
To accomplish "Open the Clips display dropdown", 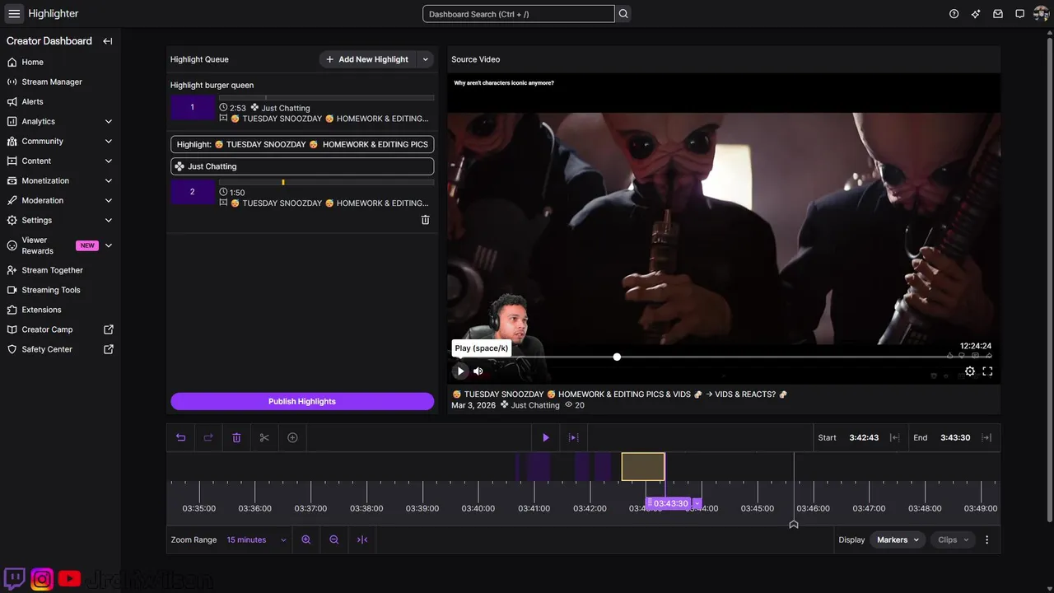I will pyautogui.click(x=954, y=539).
